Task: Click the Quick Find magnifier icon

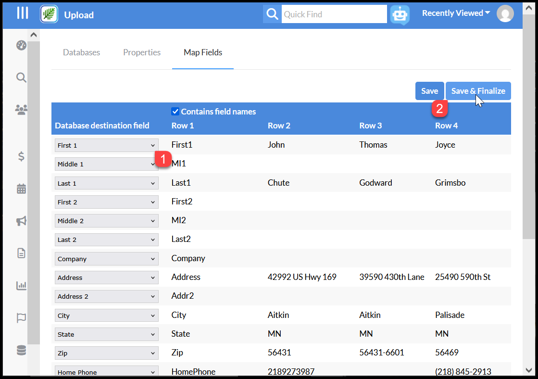Action: point(272,14)
